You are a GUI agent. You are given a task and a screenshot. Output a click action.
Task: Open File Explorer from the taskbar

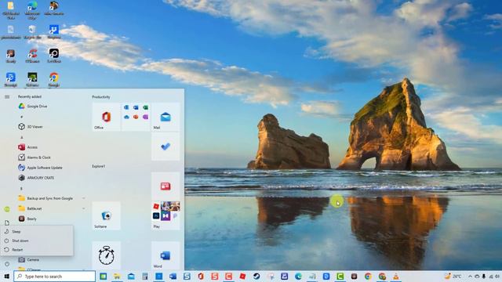[117, 277]
